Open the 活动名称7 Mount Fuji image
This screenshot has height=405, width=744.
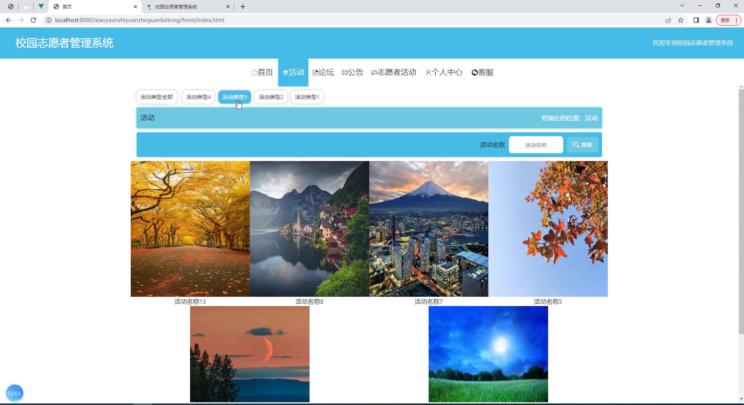[x=429, y=229]
